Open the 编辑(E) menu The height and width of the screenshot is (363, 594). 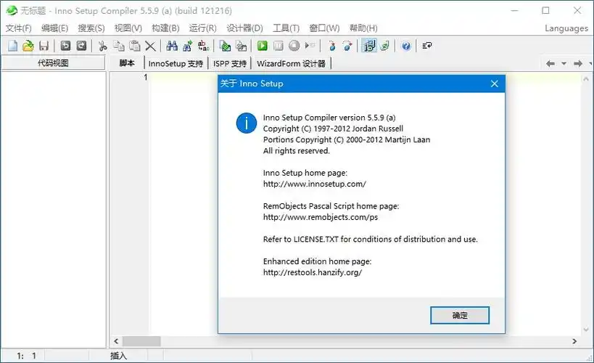[x=54, y=28]
